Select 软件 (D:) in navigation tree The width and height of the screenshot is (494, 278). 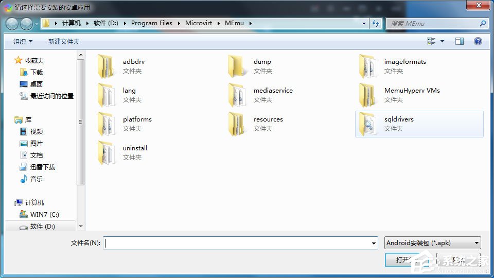pyautogui.click(x=42, y=227)
